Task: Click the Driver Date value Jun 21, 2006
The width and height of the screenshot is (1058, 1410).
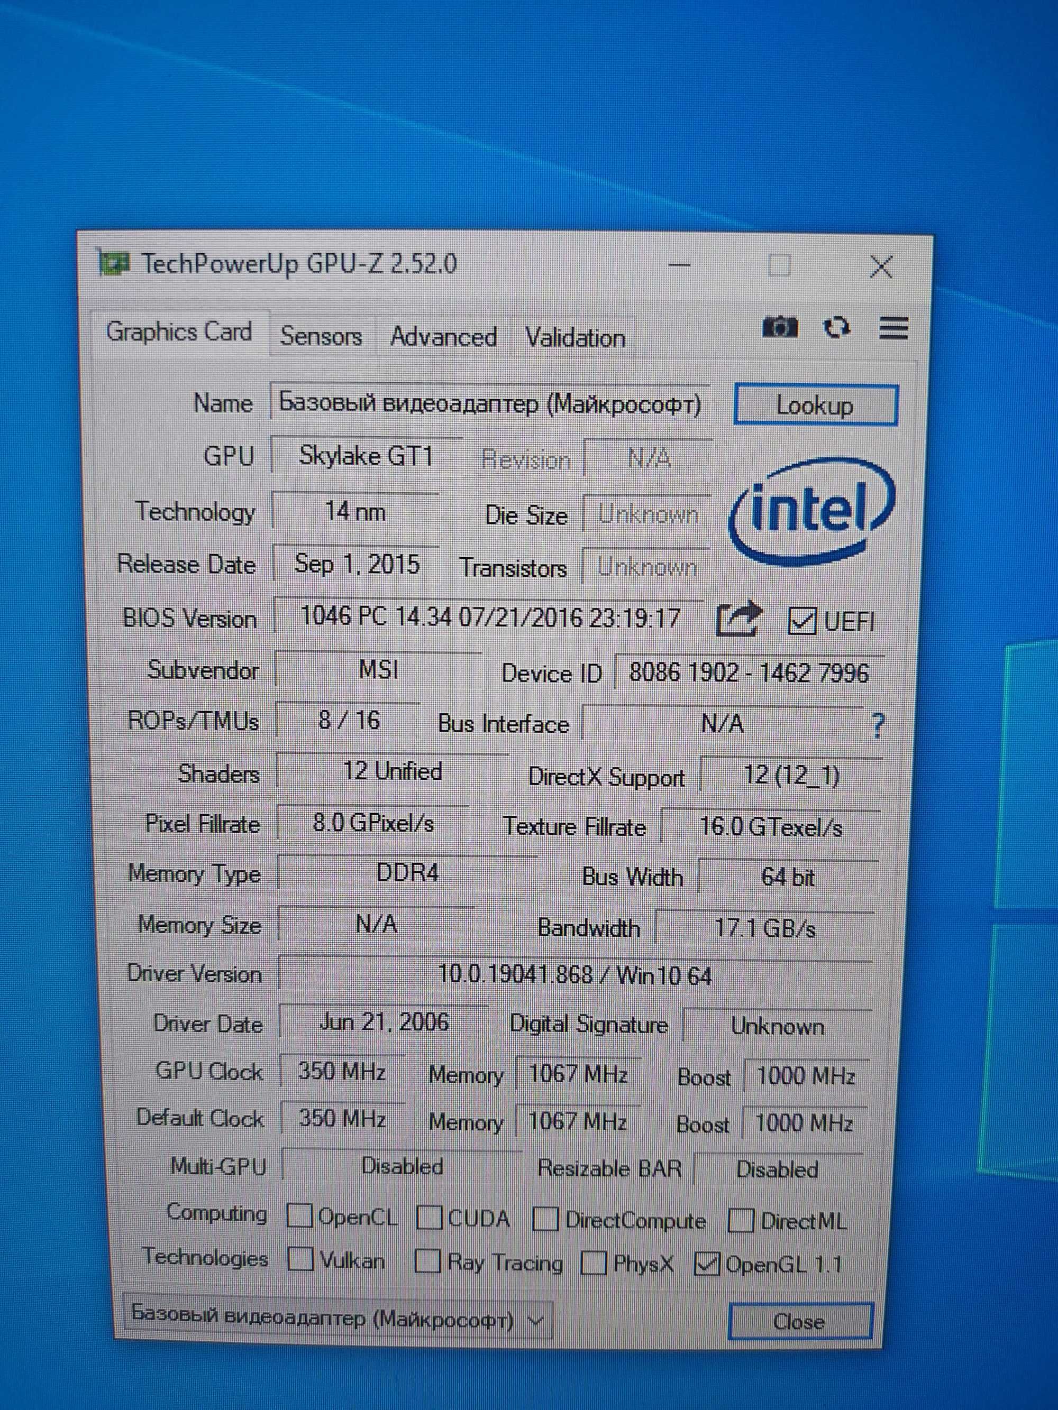Action: (384, 1022)
